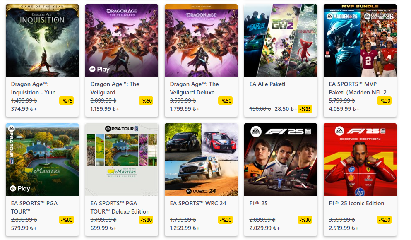Click the 4.059,99 price on MVP Paketi
Image resolution: width=411 pixels, height=240 pixels.
coord(343,109)
